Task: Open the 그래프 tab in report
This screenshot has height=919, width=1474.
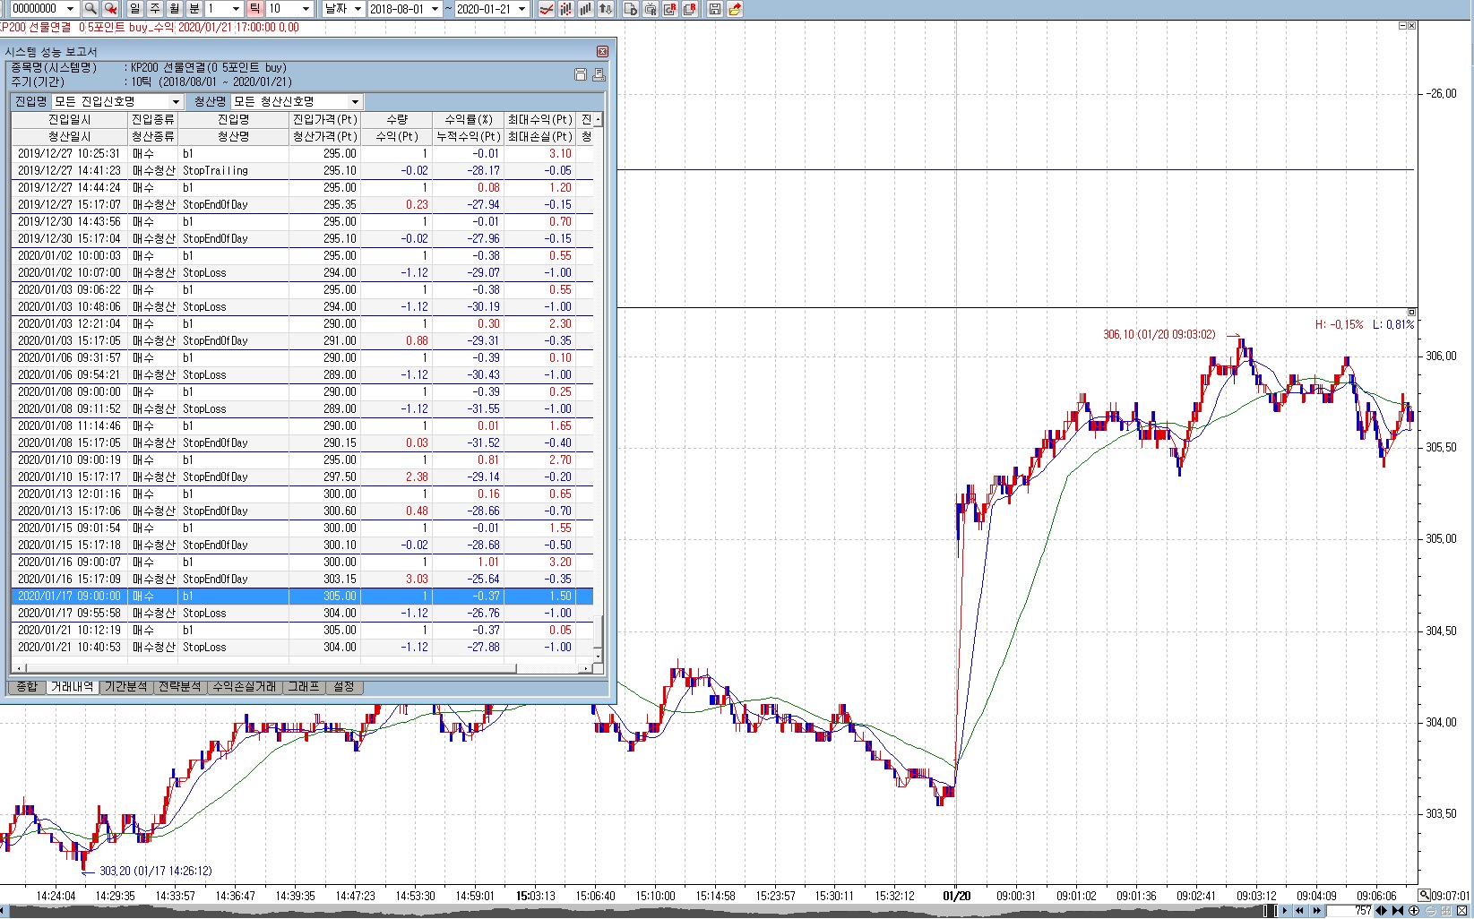Action: tap(303, 687)
